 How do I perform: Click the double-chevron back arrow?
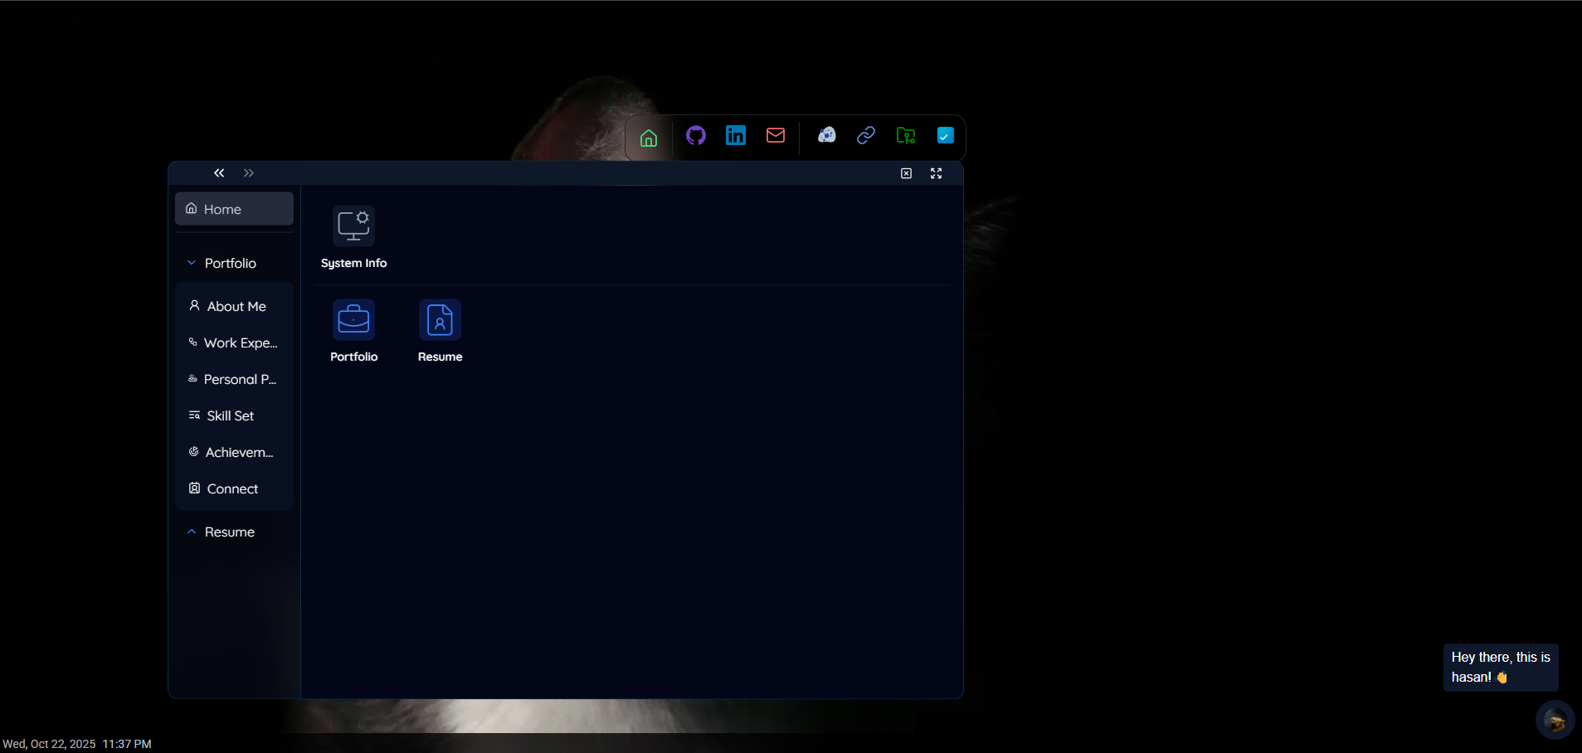pos(219,173)
